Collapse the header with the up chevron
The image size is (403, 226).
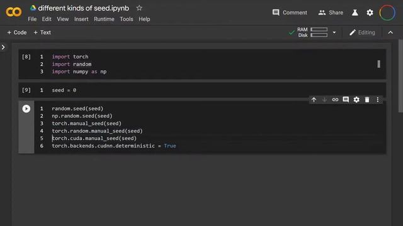click(390, 32)
